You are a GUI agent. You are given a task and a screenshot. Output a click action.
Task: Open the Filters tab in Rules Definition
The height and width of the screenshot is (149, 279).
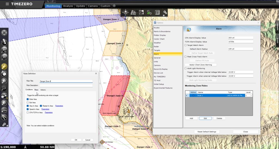[36, 90]
